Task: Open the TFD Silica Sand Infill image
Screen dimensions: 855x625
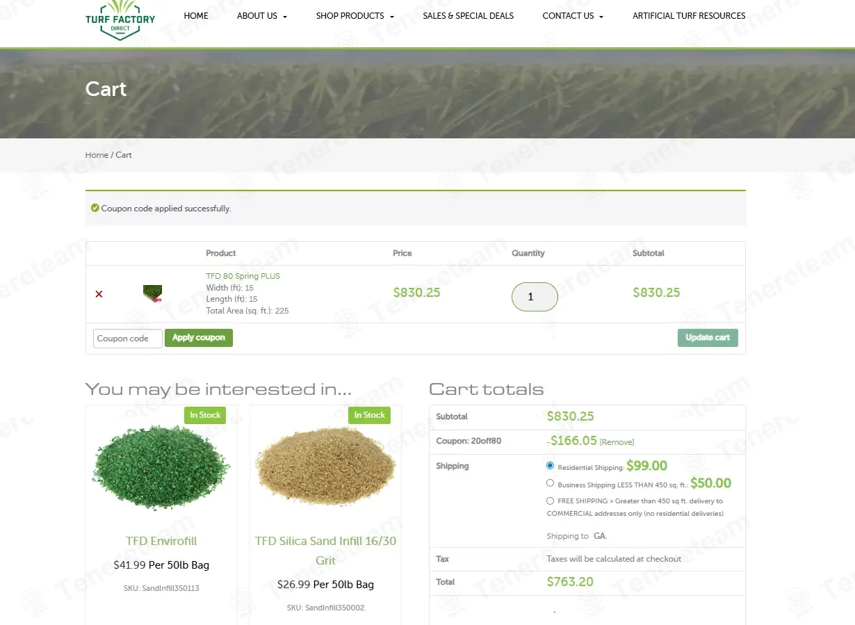Action: click(325, 467)
